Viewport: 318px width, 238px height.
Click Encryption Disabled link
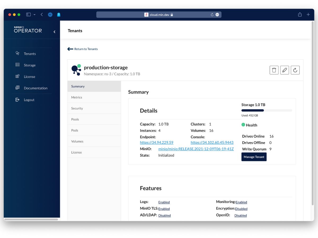(x=241, y=209)
